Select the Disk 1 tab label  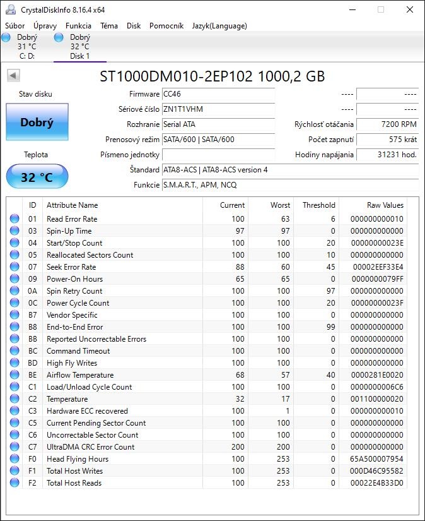click(x=79, y=56)
